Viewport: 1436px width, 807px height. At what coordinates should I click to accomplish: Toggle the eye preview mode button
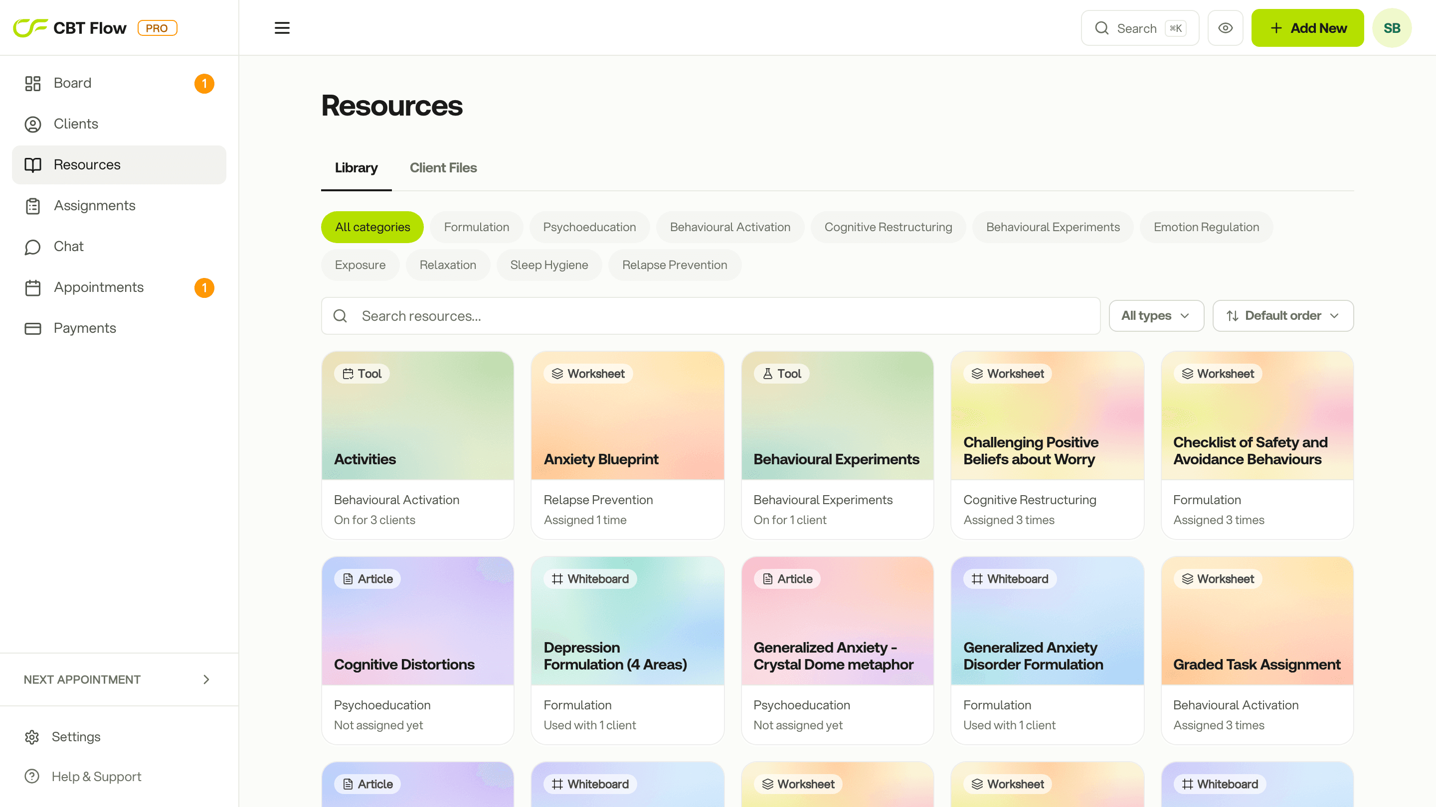click(x=1225, y=28)
